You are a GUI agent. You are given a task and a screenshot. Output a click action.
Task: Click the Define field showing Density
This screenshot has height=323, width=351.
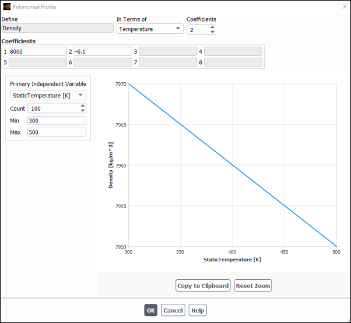(x=57, y=27)
